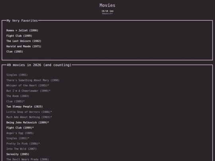The height and width of the screenshot is (161, 215).
Task: Select 'Harold and Maude (1971)'
Action: [24, 46]
